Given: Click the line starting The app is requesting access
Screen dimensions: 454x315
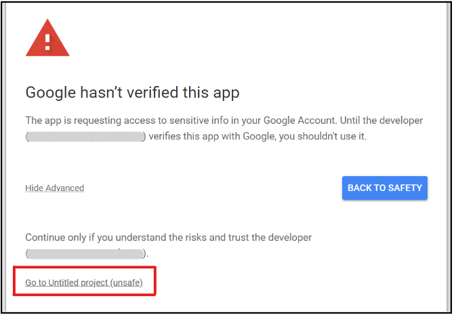Looking at the screenshot, I should (x=224, y=121).
